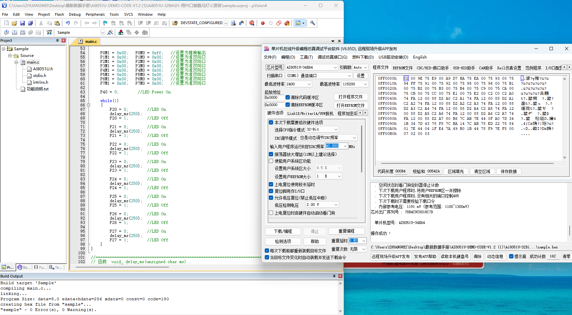Viewport: 572px width, 315px height.
Task: Click the disable all breakpoints icon
Action: 279,23
